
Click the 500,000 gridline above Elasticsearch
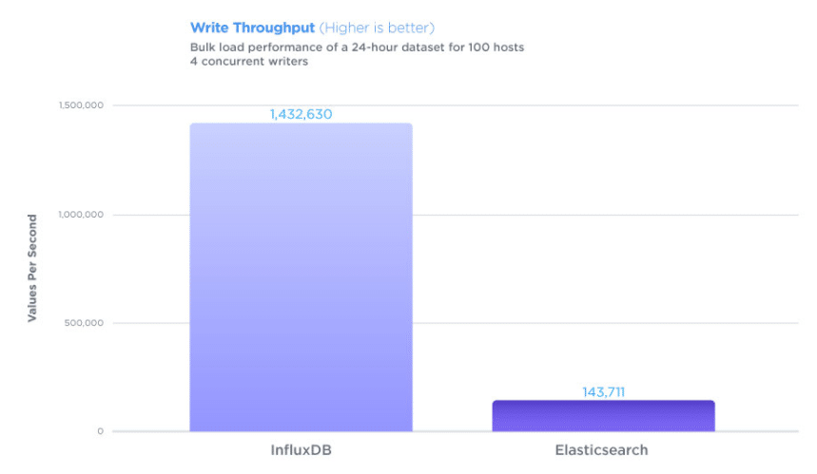(603, 323)
